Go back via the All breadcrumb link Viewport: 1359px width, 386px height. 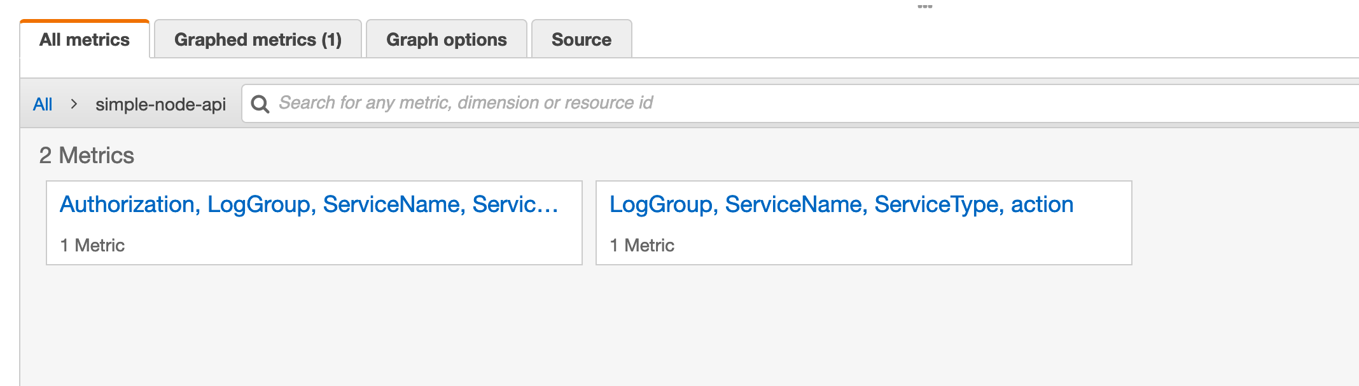tap(43, 104)
